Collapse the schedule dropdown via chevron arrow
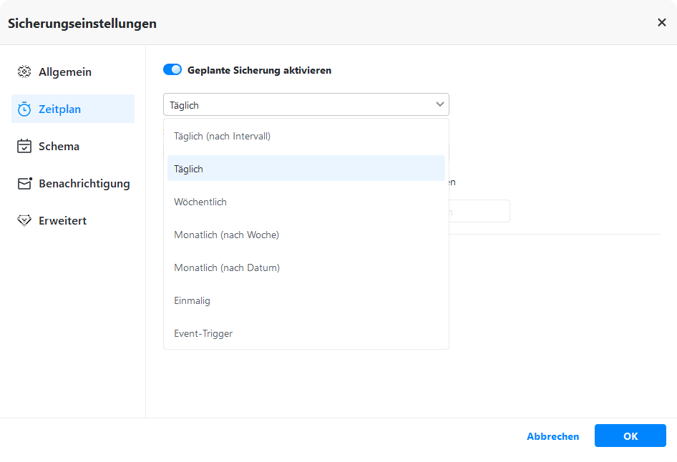 [439, 105]
